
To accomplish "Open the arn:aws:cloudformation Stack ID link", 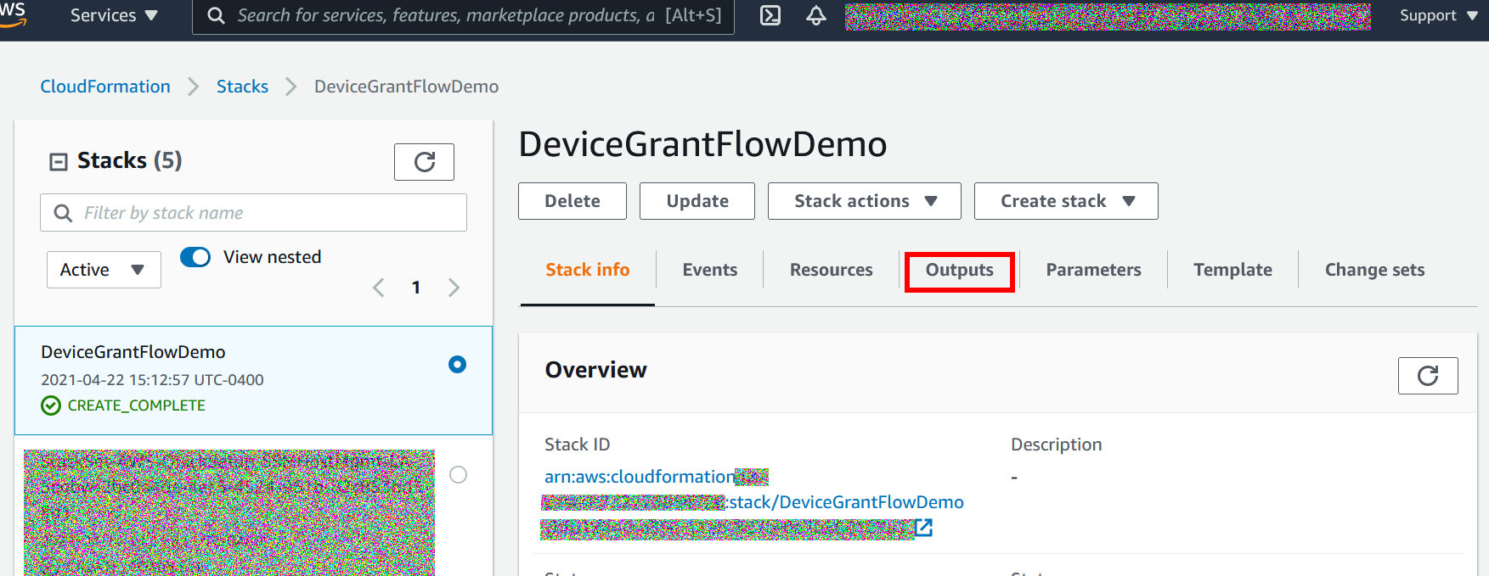I will pos(640,477).
